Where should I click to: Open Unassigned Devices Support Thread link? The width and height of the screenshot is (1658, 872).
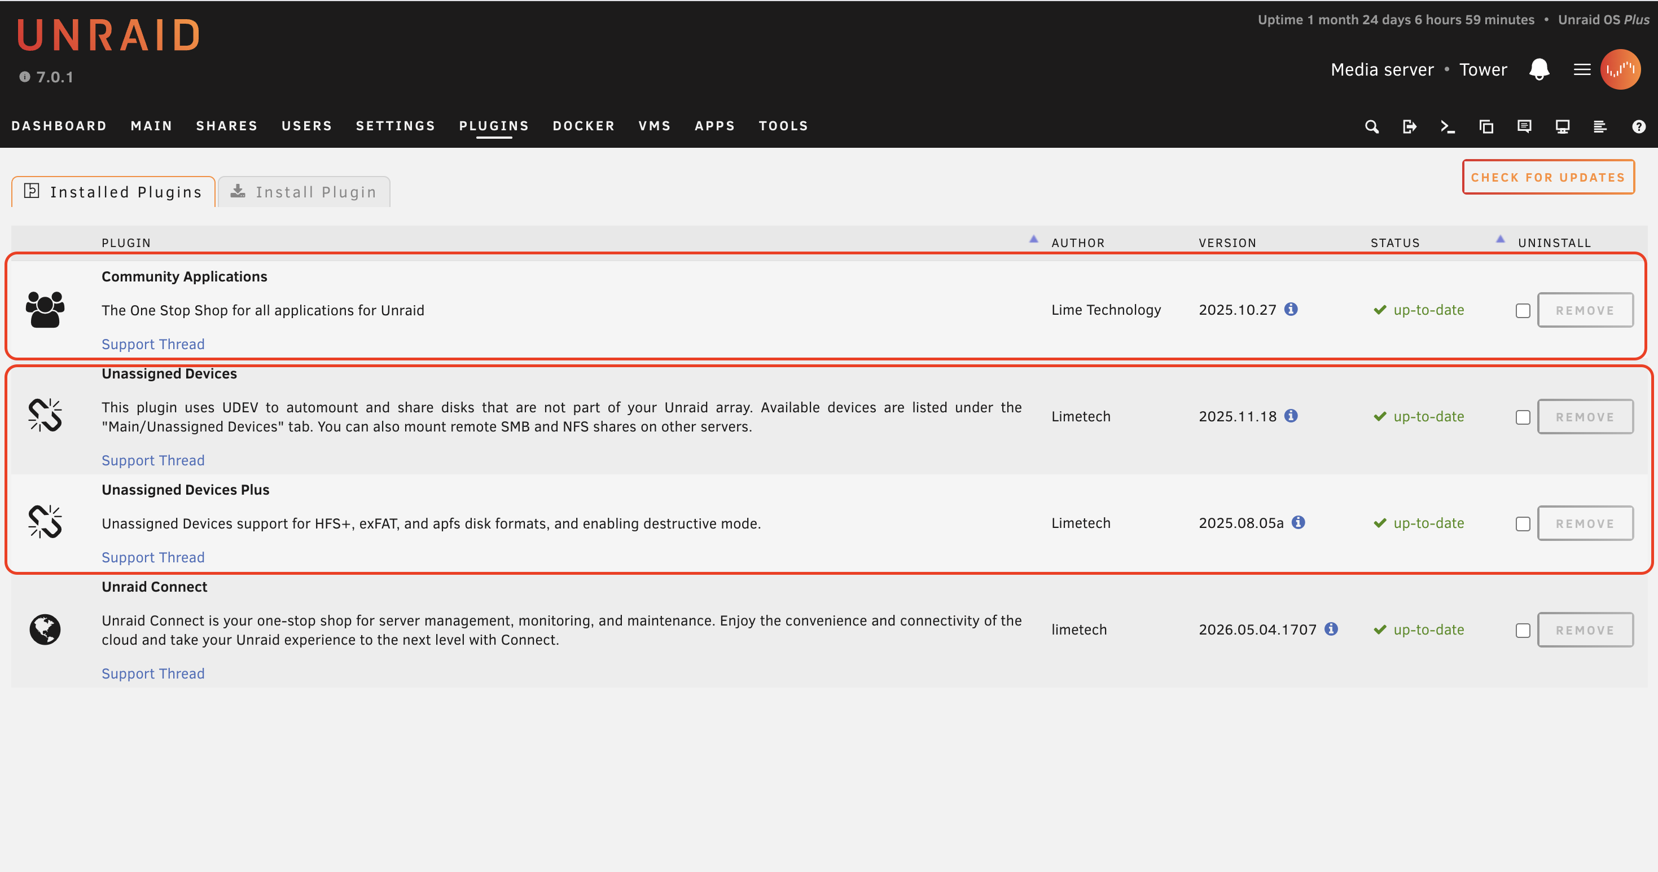click(x=153, y=460)
